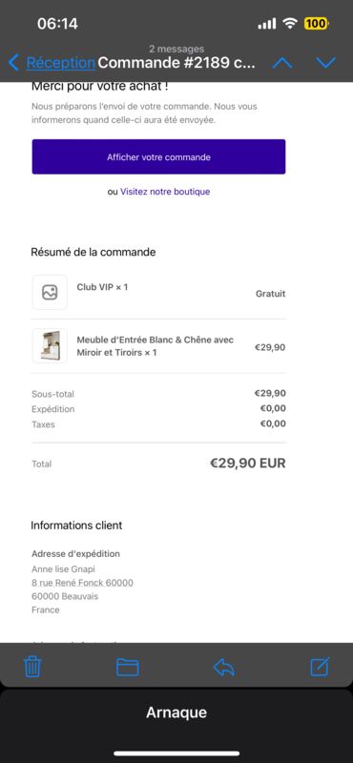Show next message with down arrow

[325, 62]
